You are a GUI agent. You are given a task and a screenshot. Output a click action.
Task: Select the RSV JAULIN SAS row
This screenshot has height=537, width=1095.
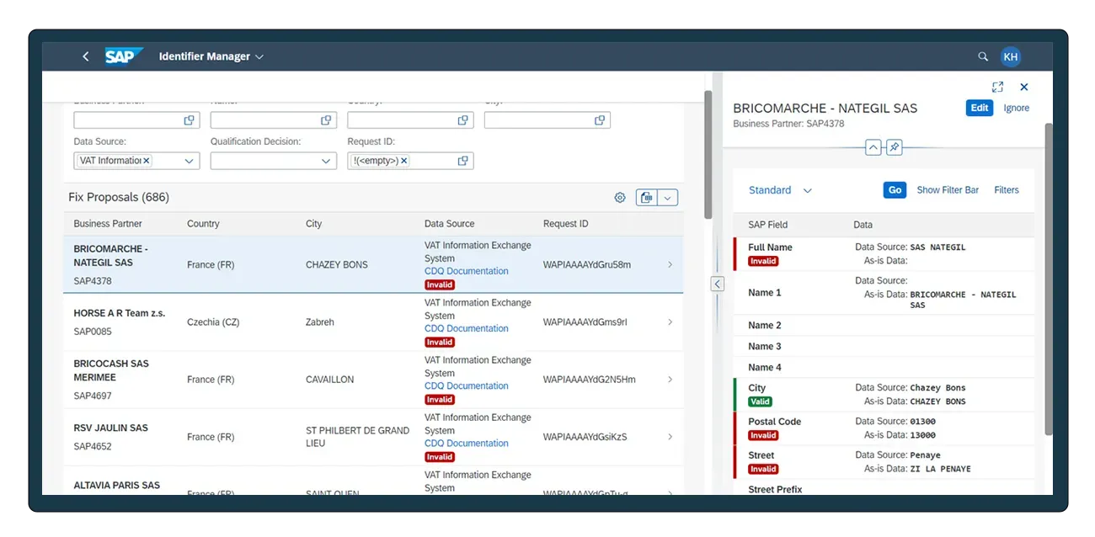tap(373, 437)
